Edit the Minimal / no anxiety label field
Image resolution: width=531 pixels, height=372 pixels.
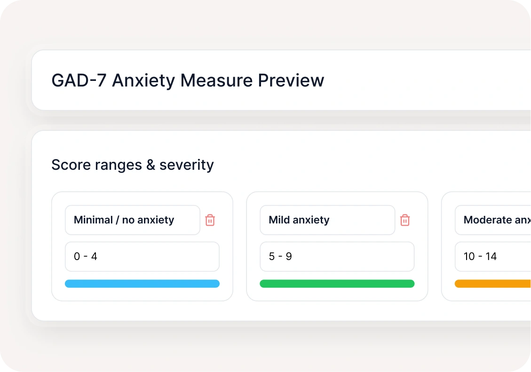(x=132, y=220)
